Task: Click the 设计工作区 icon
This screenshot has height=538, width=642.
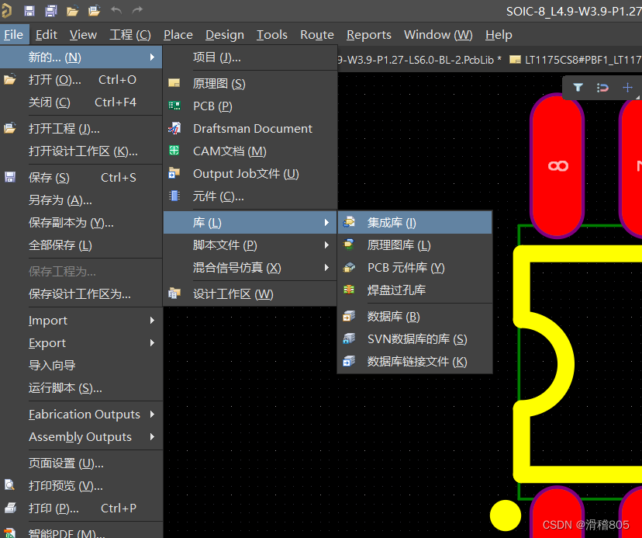Action: 174,293
